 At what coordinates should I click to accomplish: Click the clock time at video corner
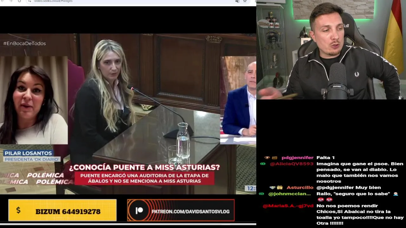pos(251,188)
